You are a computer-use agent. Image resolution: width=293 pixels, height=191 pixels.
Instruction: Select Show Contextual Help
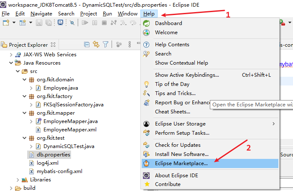[x=210, y=63]
